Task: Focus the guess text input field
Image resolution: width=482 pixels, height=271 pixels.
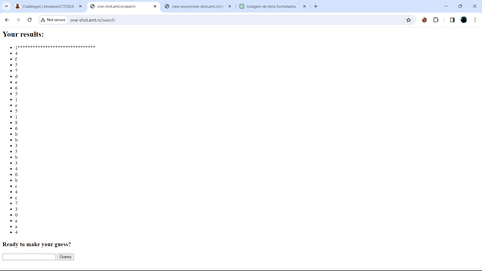Action: pos(29,257)
